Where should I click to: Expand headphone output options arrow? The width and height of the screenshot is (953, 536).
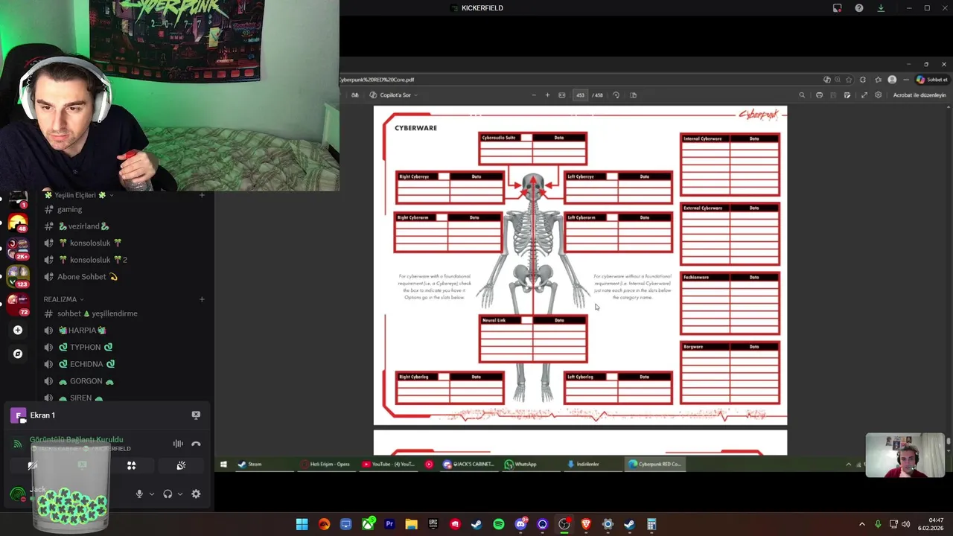180,494
